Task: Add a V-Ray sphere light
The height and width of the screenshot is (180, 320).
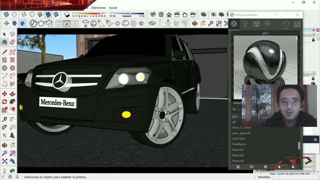Action: point(93,23)
